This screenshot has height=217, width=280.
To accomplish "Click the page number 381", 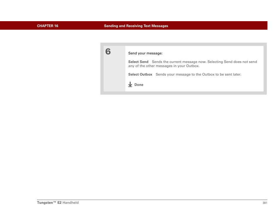I will (265, 203).
